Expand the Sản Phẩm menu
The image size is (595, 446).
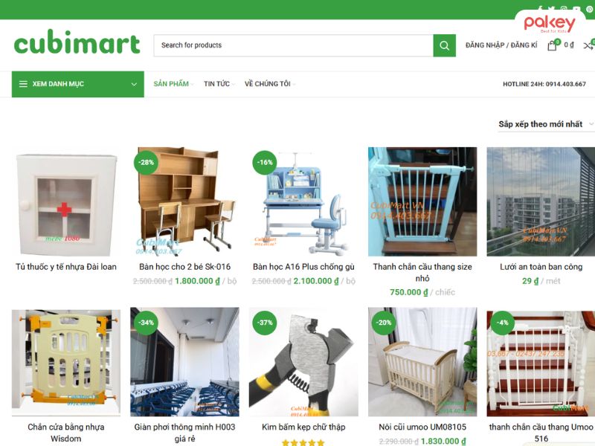pyautogui.click(x=171, y=84)
